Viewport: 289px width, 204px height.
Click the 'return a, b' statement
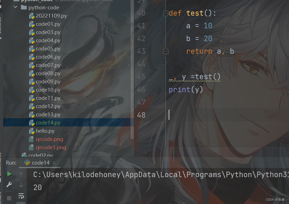[210, 51]
